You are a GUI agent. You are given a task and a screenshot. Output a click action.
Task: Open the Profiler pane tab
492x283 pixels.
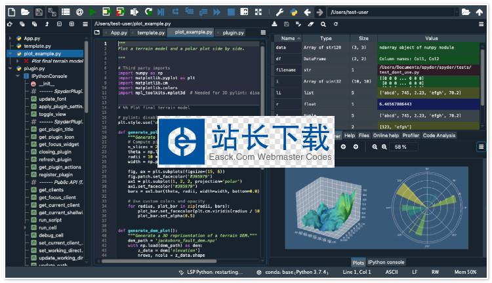[410, 135]
